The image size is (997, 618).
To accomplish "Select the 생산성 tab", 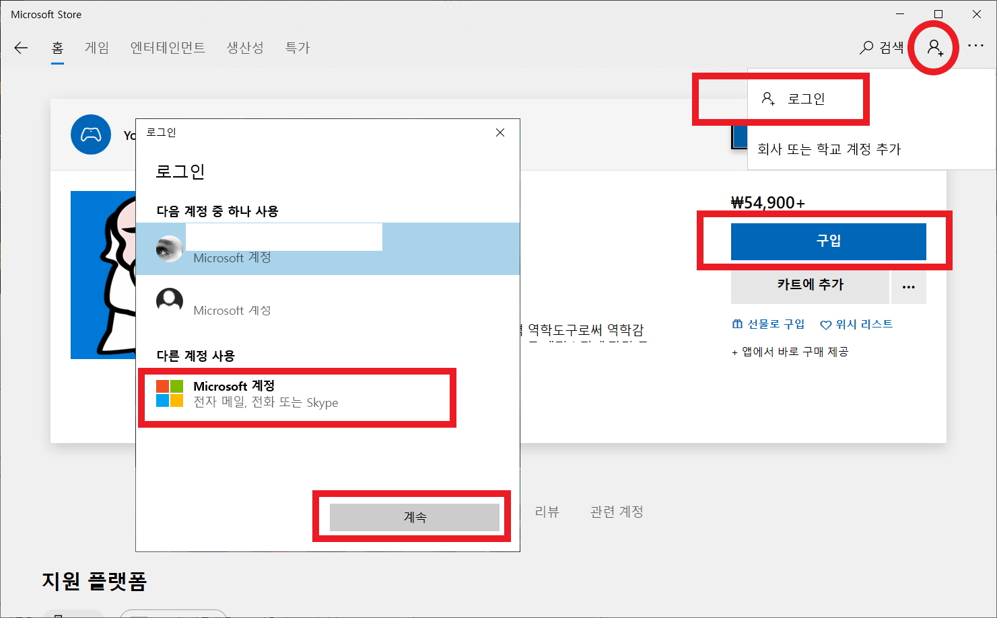I will click(245, 48).
